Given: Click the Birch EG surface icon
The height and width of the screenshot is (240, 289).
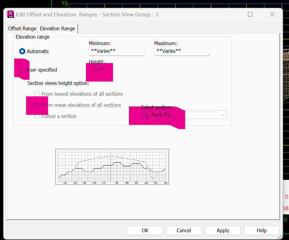Looking at the screenshot, I should [x=146, y=115].
